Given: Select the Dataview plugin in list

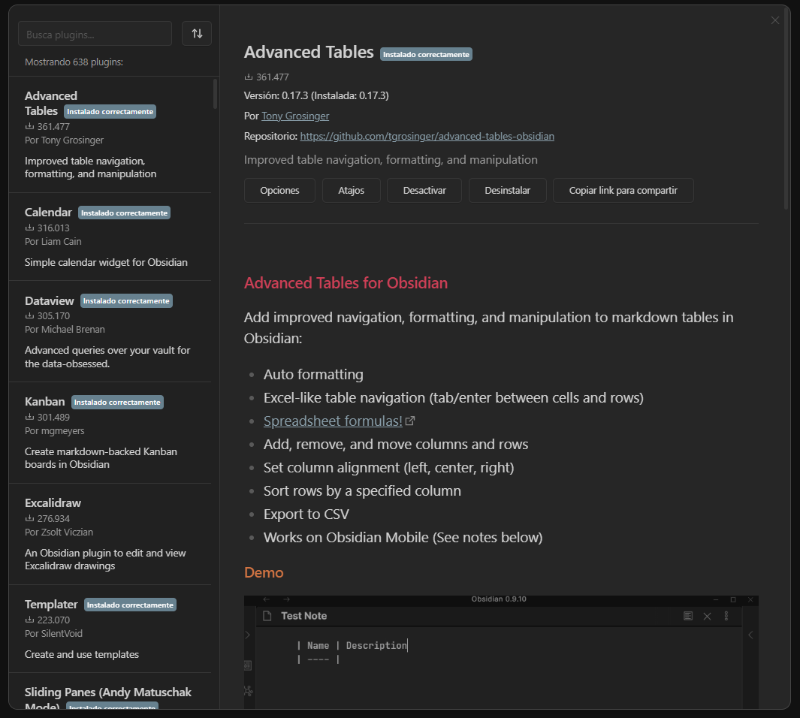Looking at the screenshot, I should 110,331.
